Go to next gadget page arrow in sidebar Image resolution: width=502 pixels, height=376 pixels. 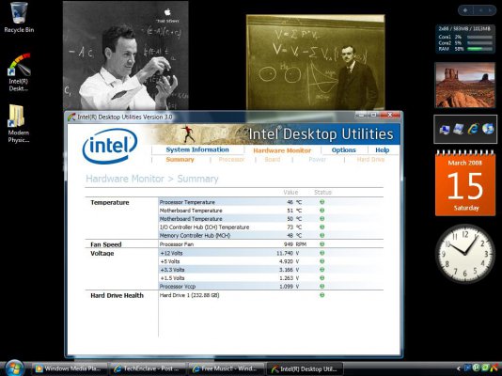pyautogui.click(x=490, y=10)
